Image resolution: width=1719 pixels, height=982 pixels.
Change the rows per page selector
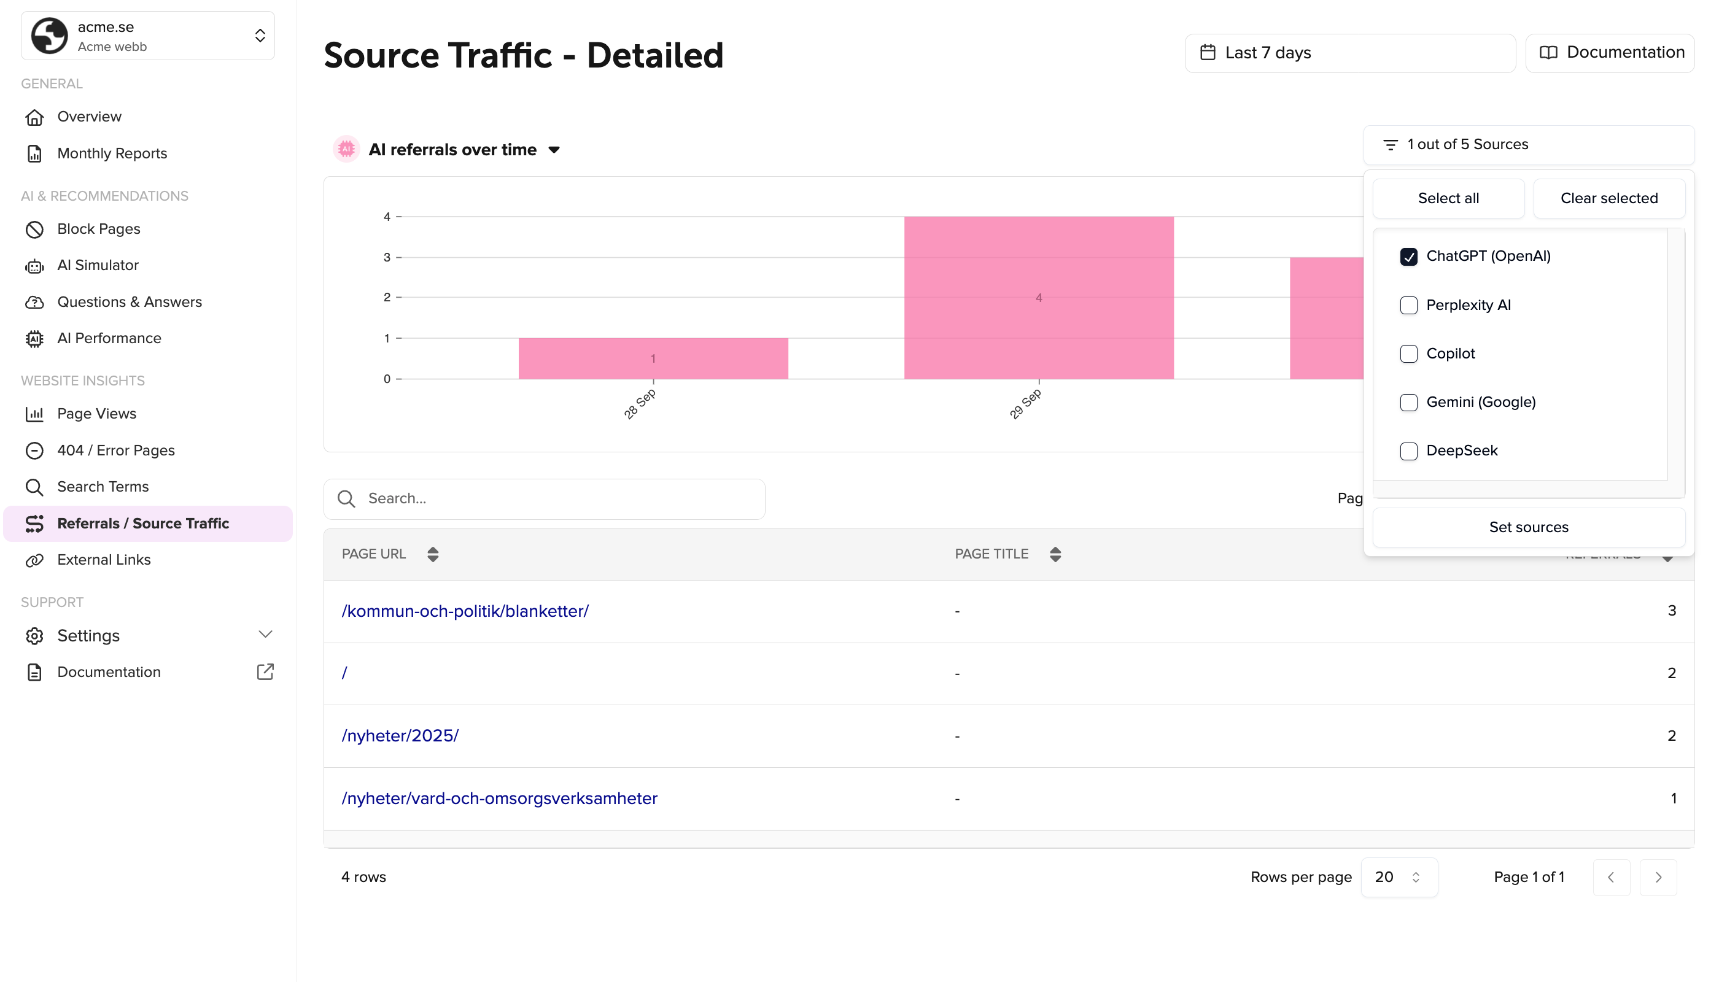pos(1399,878)
